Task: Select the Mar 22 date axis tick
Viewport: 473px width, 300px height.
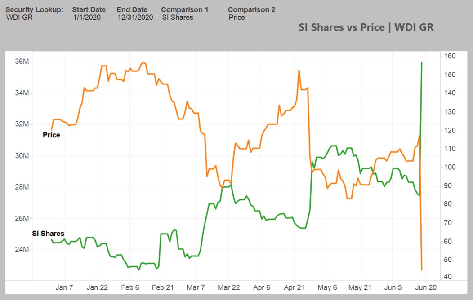Action: click(x=228, y=287)
